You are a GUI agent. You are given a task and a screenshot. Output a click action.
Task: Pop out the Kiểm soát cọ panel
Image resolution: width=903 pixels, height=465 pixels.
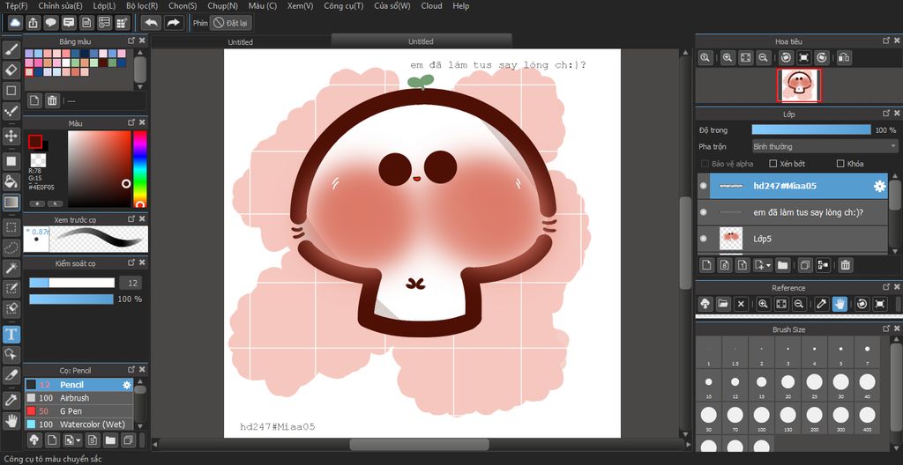[131, 262]
